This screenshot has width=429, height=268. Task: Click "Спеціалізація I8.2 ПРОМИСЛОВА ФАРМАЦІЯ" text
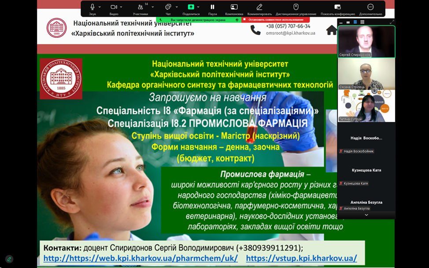[x=207, y=123]
